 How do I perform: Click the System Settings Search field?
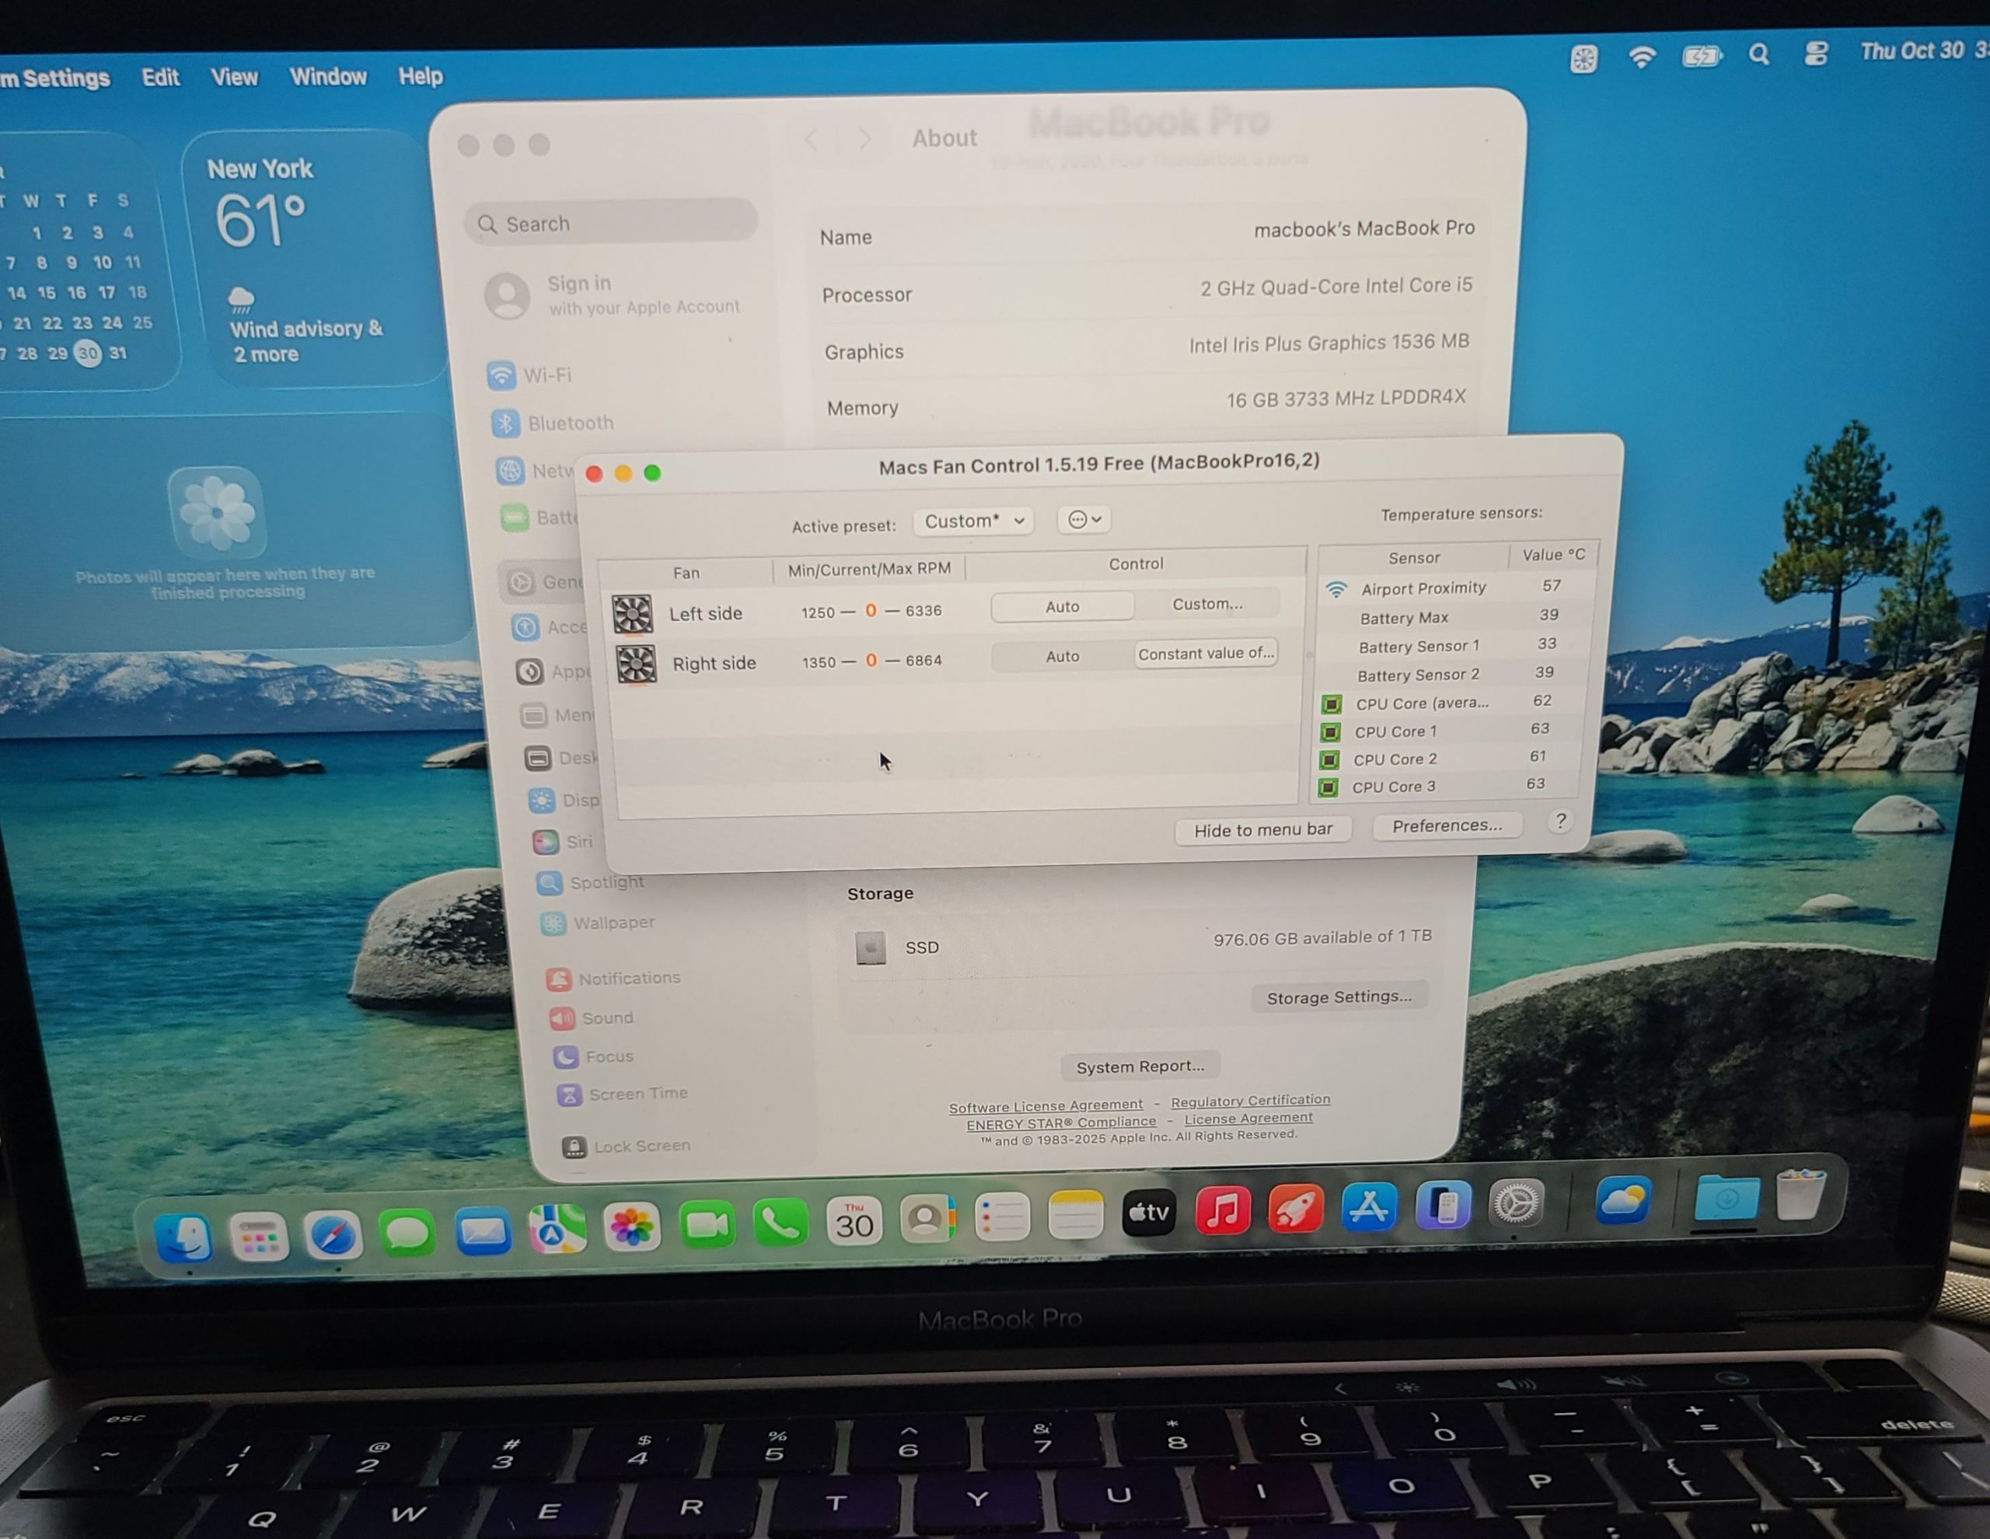[610, 222]
